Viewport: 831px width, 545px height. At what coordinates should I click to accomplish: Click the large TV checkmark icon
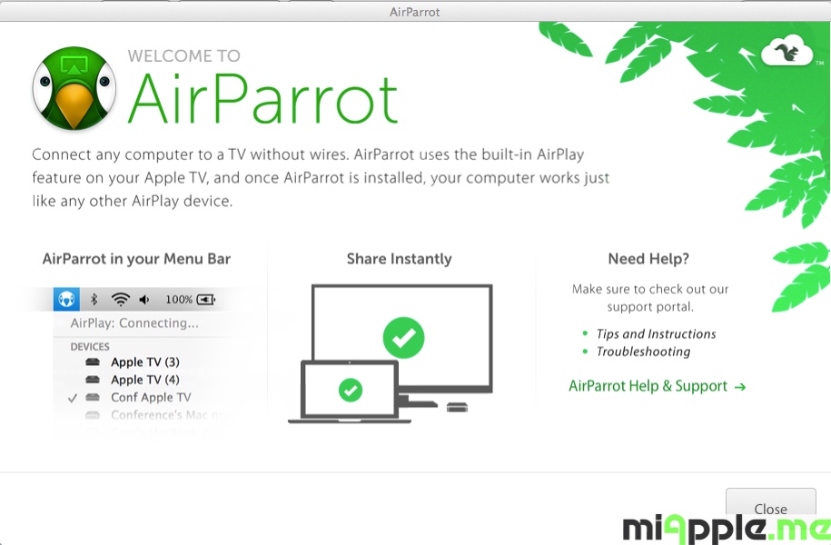tap(403, 338)
